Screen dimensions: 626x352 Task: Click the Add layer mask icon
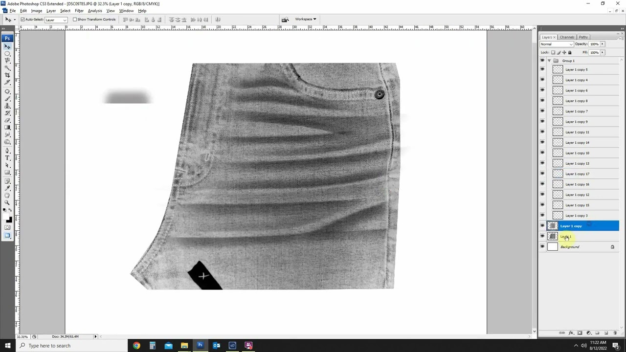pos(580,333)
